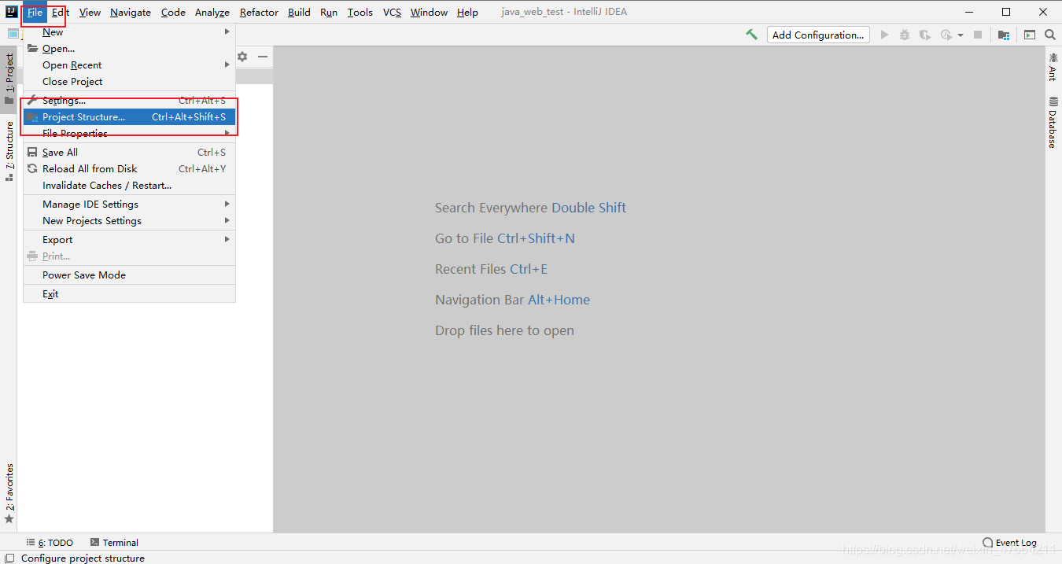Click the project panel gear icon
Screen dimensions: 1062x564
[x=242, y=57]
